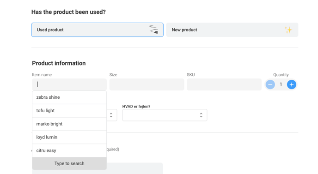Pick loyd lumin from the list

pyautogui.click(x=69, y=137)
